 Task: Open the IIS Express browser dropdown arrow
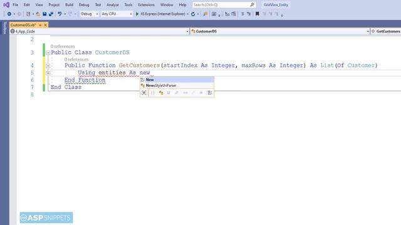point(188,14)
